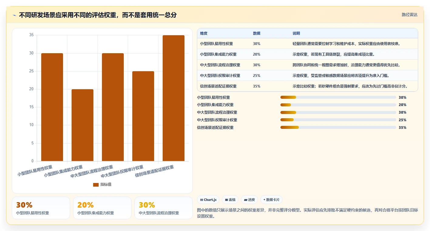Click description starting 示意比较权重
The width and height of the screenshot is (430, 231).
[x=350, y=86]
